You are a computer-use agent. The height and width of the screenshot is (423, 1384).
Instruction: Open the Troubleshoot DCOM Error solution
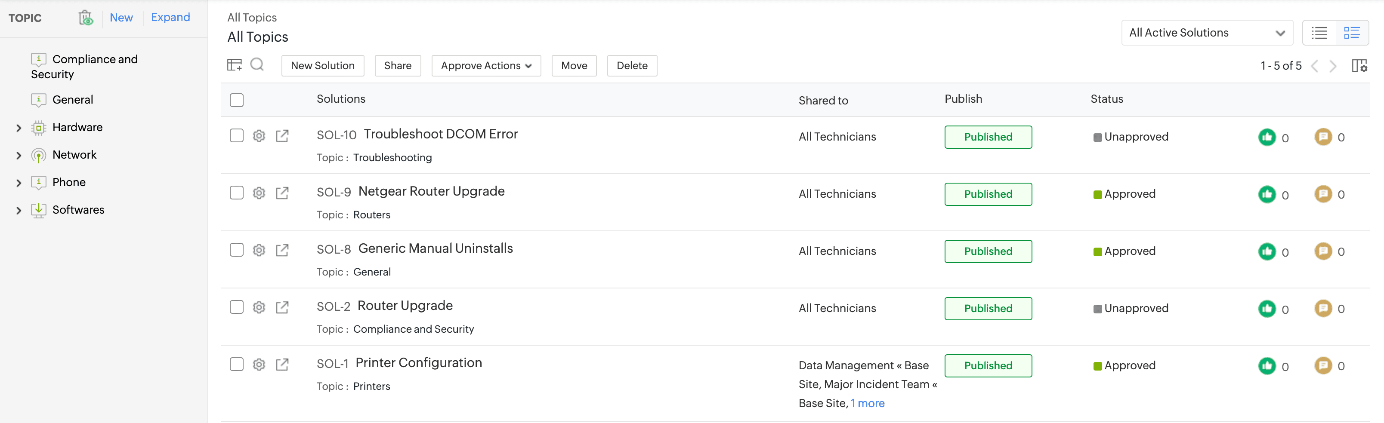[440, 134]
